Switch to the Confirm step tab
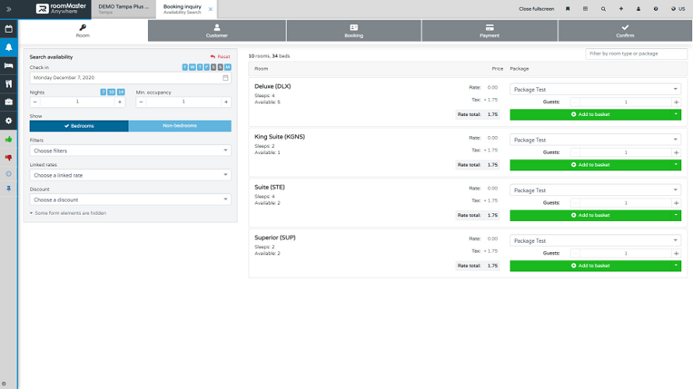This screenshot has height=389, width=693. (x=625, y=31)
